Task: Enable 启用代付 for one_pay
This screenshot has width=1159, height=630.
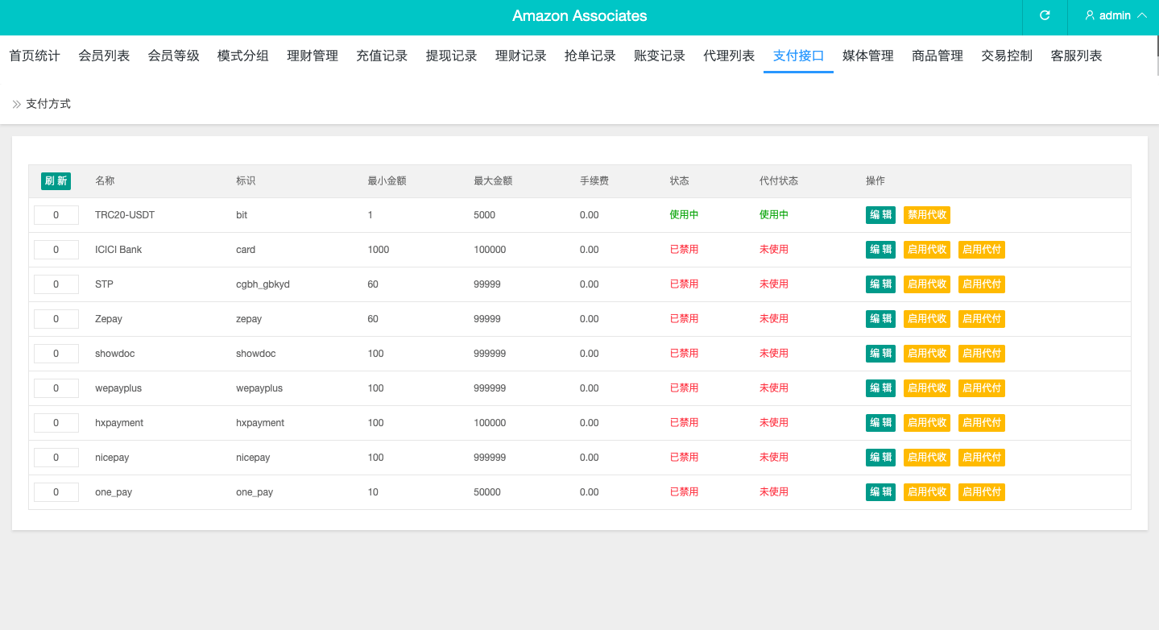Action: 981,492
